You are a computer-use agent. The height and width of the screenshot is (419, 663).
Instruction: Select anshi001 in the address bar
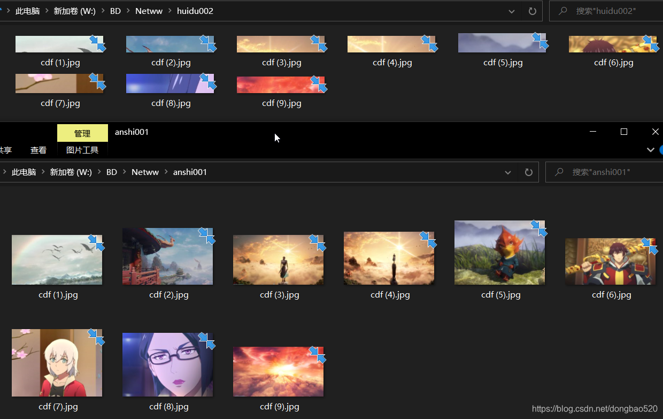click(190, 172)
